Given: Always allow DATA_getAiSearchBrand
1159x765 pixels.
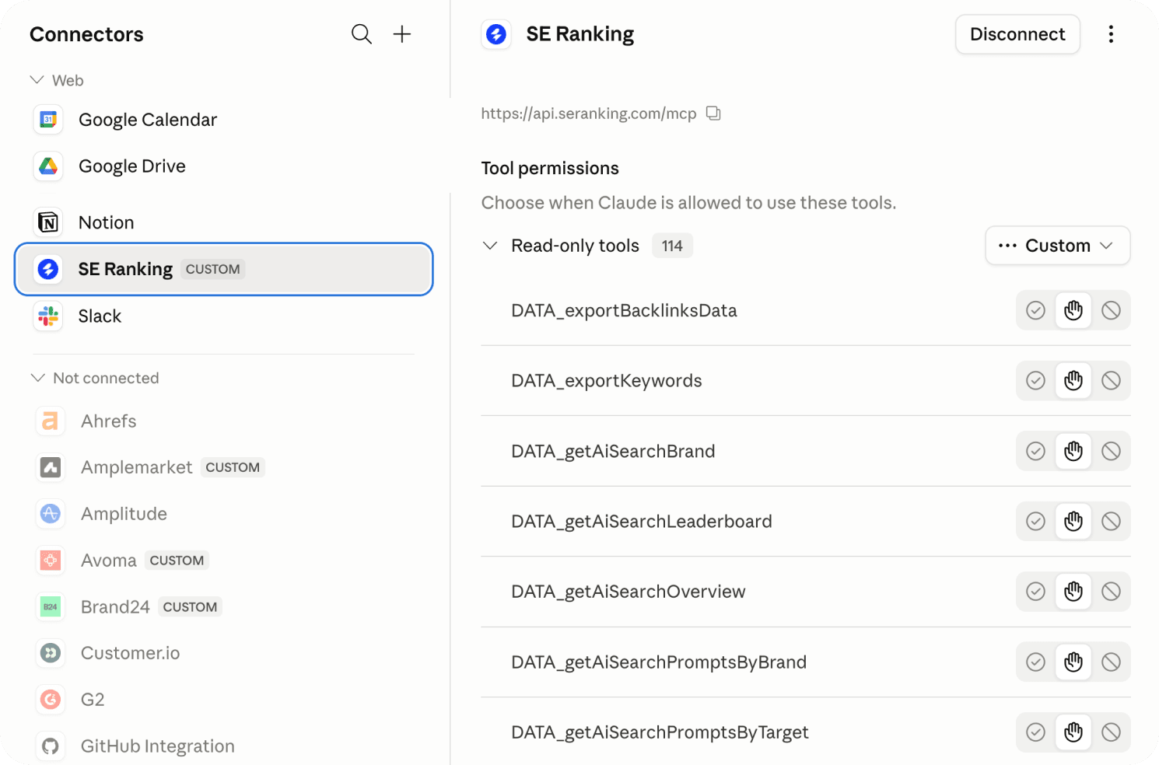Looking at the screenshot, I should [x=1035, y=451].
